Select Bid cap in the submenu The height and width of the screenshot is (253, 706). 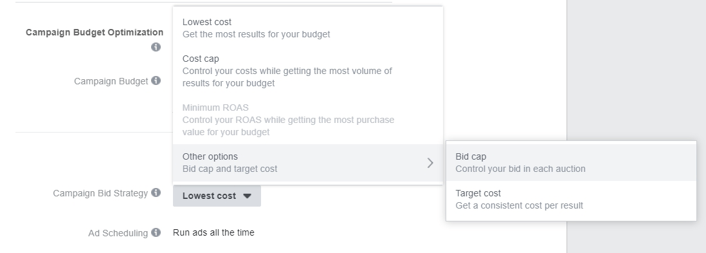coord(571,162)
